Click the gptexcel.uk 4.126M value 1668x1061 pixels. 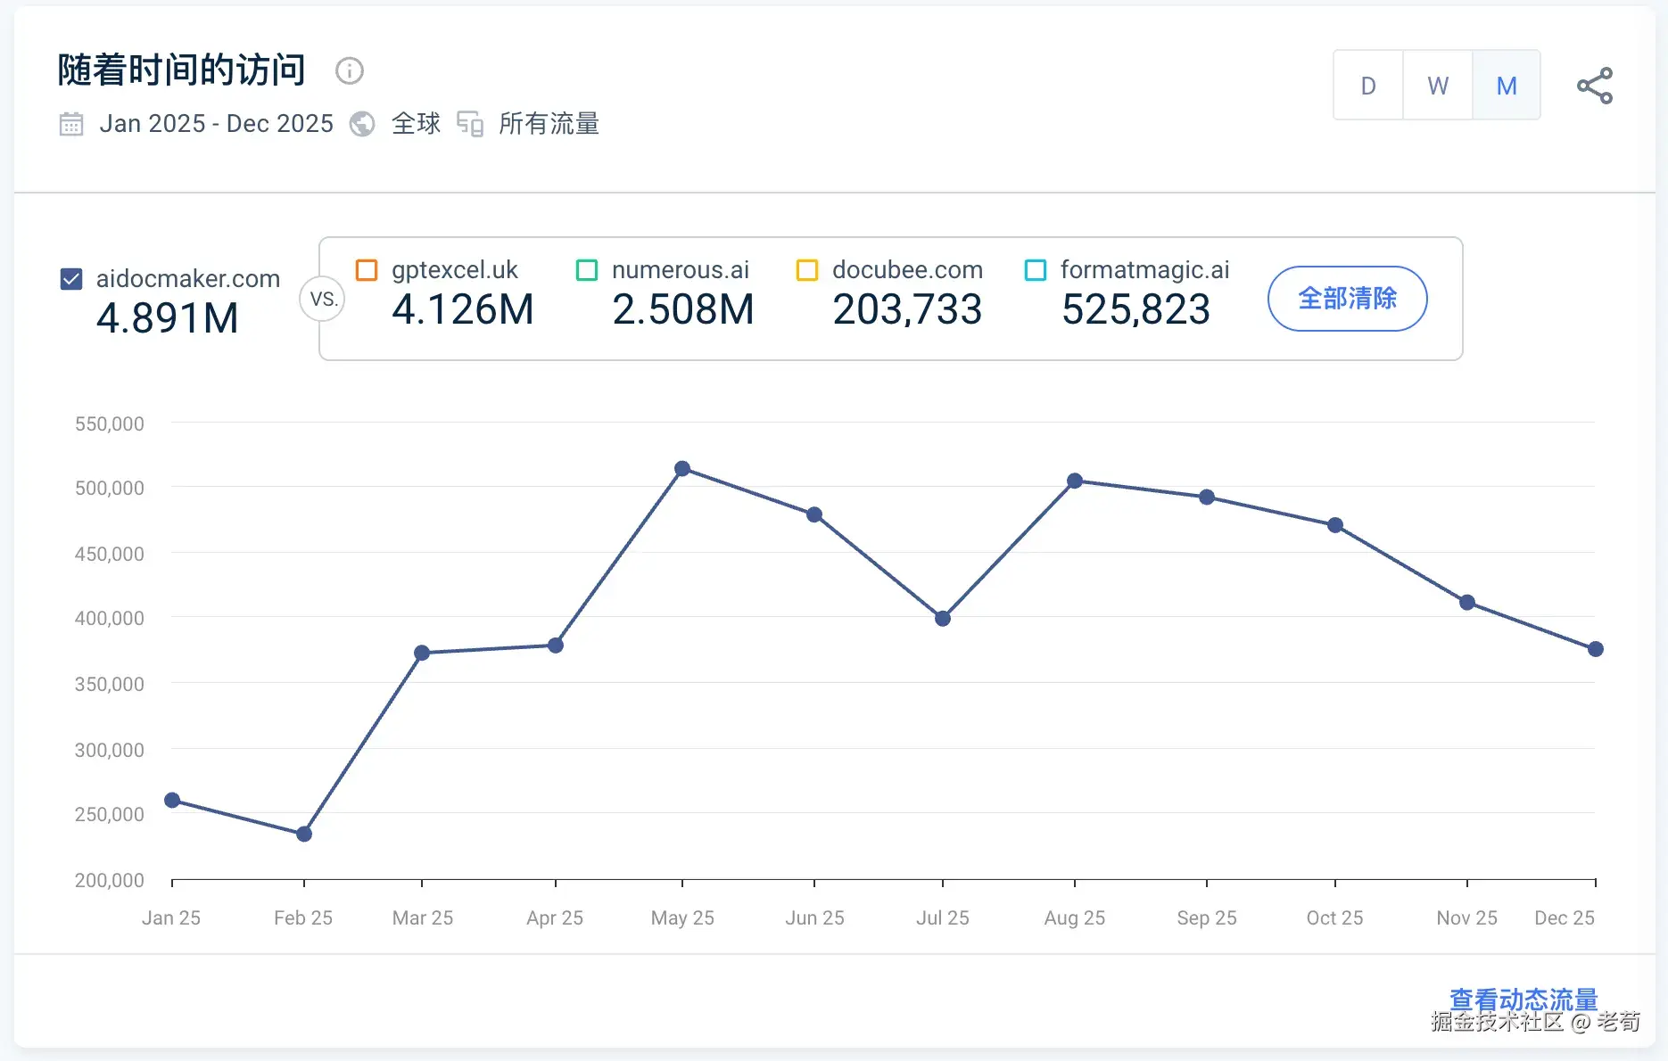tap(463, 309)
